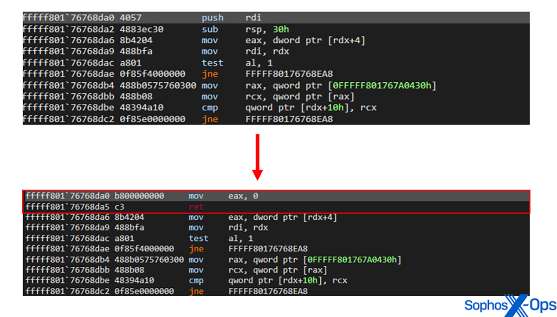
Task: Click opcode bytes '4883ec30'
Action: pyautogui.click(x=142, y=29)
